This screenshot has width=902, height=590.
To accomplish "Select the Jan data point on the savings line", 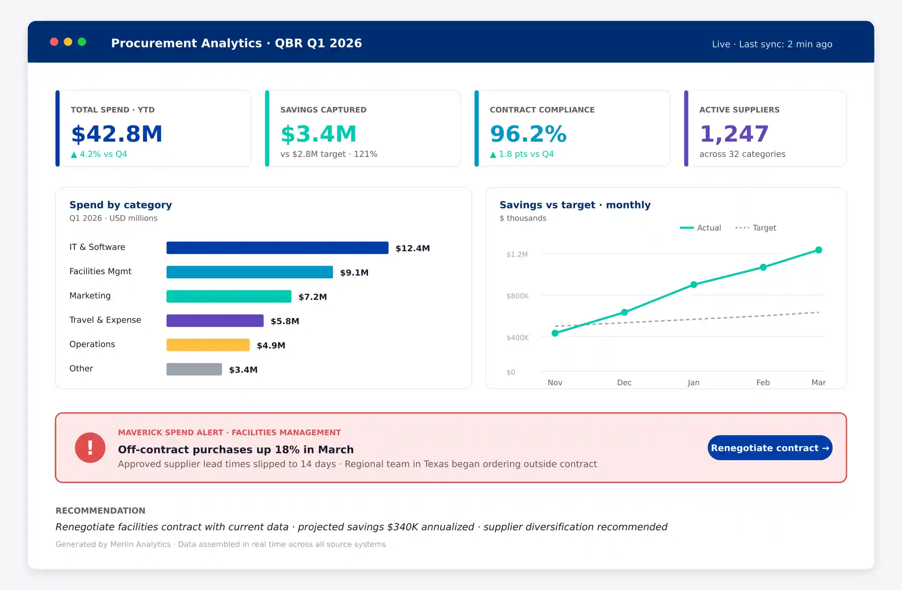I will click(694, 285).
